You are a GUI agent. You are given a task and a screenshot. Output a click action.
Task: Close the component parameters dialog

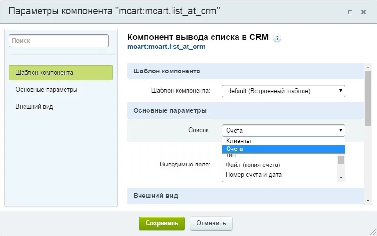(x=363, y=12)
